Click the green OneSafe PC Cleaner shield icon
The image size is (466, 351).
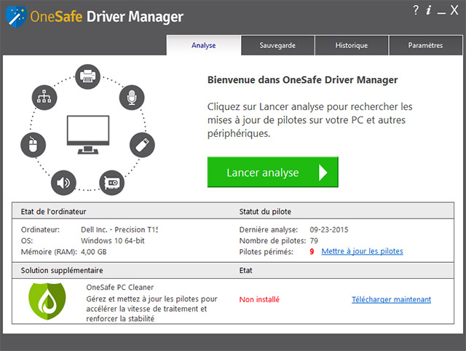tap(47, 301)
